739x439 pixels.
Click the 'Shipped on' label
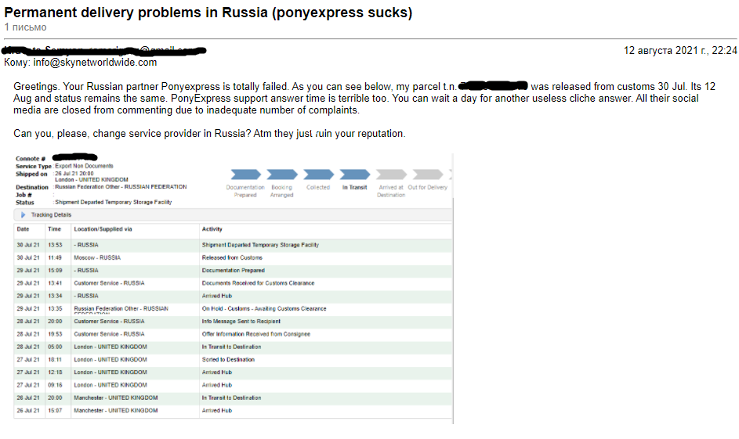[31, 174]
